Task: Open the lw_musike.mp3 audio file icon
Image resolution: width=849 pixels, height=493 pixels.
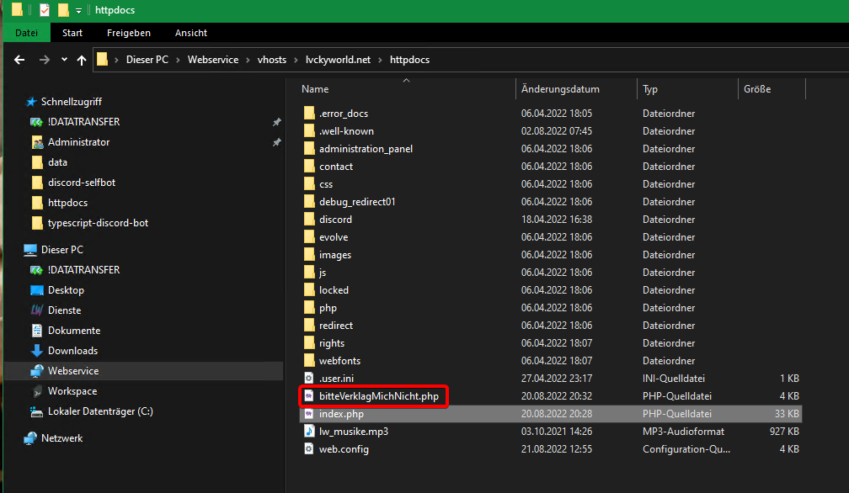Action: pos(308,432)
